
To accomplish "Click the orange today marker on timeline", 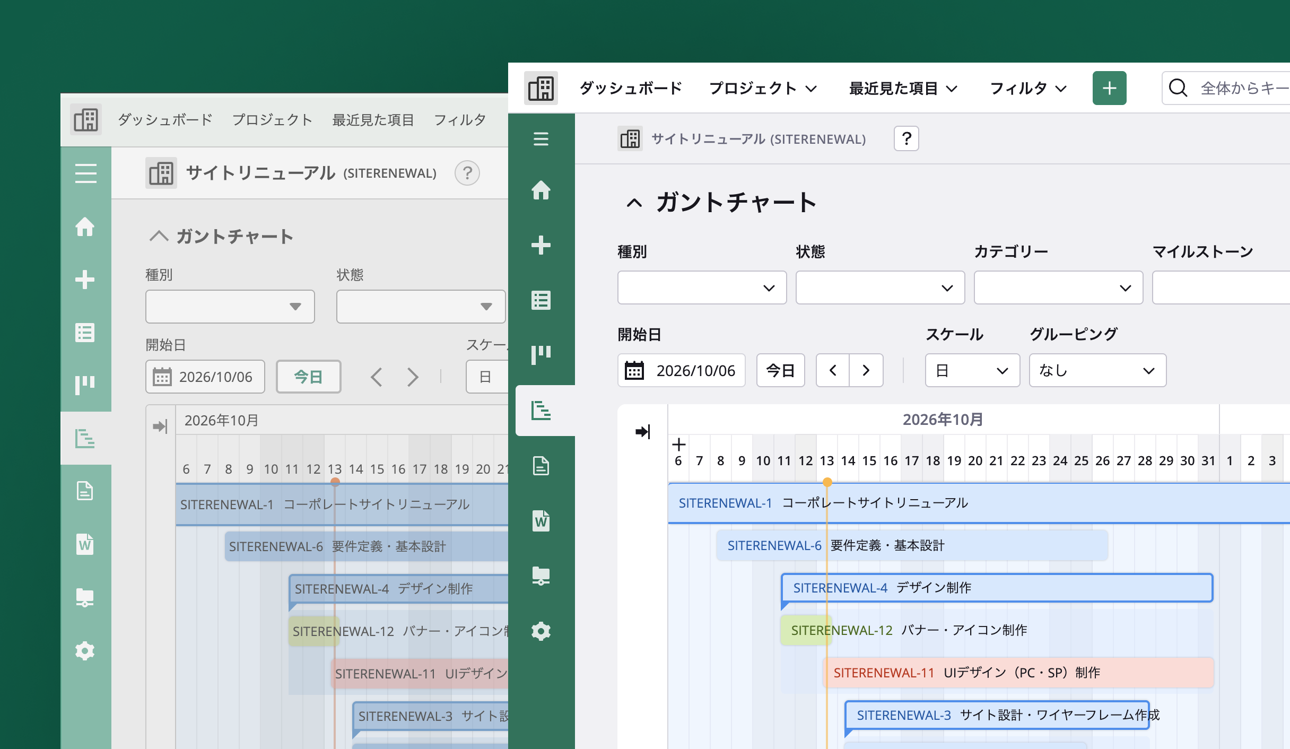I will tap(827, 482).
